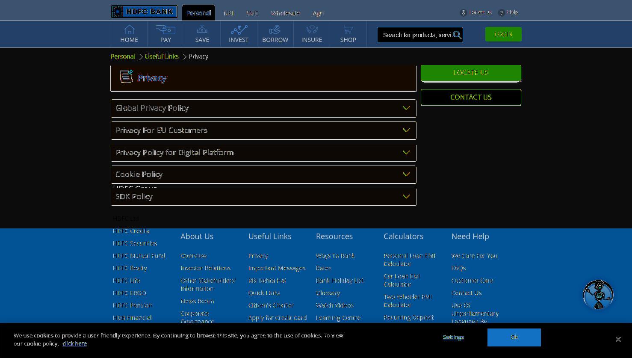Go to Personal in breadcrumb
The width and height of the screenshot is (632, 358).
[123, 56]
